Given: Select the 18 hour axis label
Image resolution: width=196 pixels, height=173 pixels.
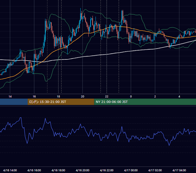Looking at the screenshot, I should click(x=59, y=97).
